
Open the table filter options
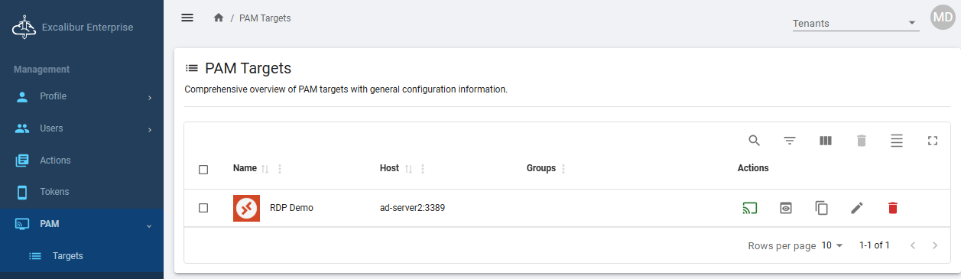pyautogui.click(x=790, y=141)
